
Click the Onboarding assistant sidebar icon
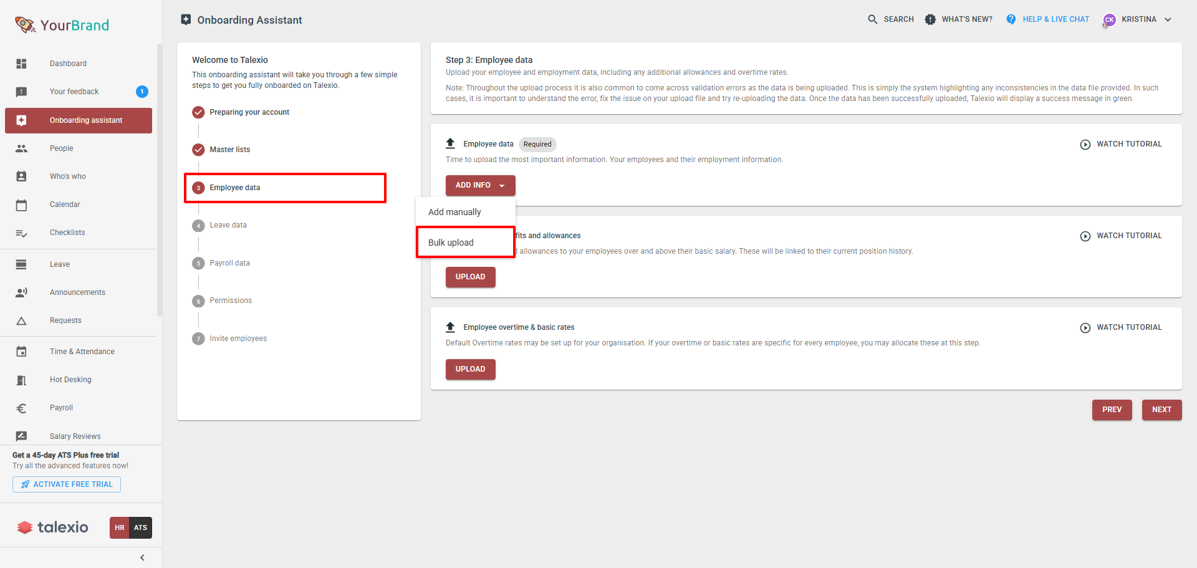21,120
